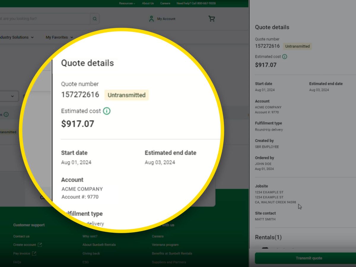The image size is (356, 267).
Task: Click the JOHN DOE orderer name
Action: (x=263, y=164)
